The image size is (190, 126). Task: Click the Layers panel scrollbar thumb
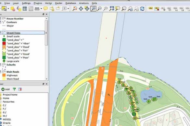pyautogui.click(x=46, y=33)
